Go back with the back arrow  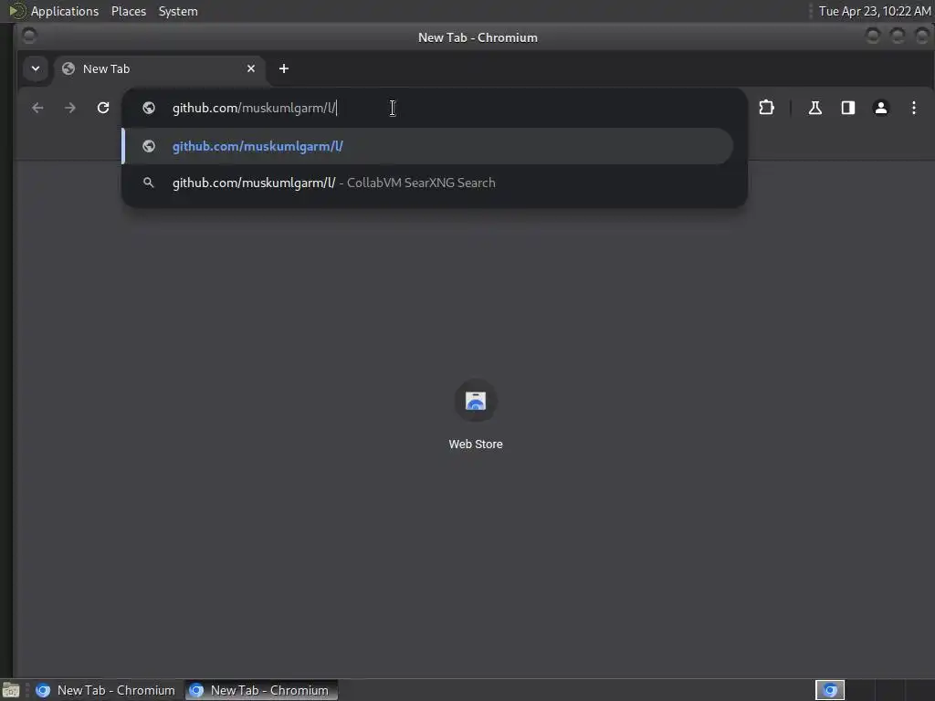pos(37,108)
